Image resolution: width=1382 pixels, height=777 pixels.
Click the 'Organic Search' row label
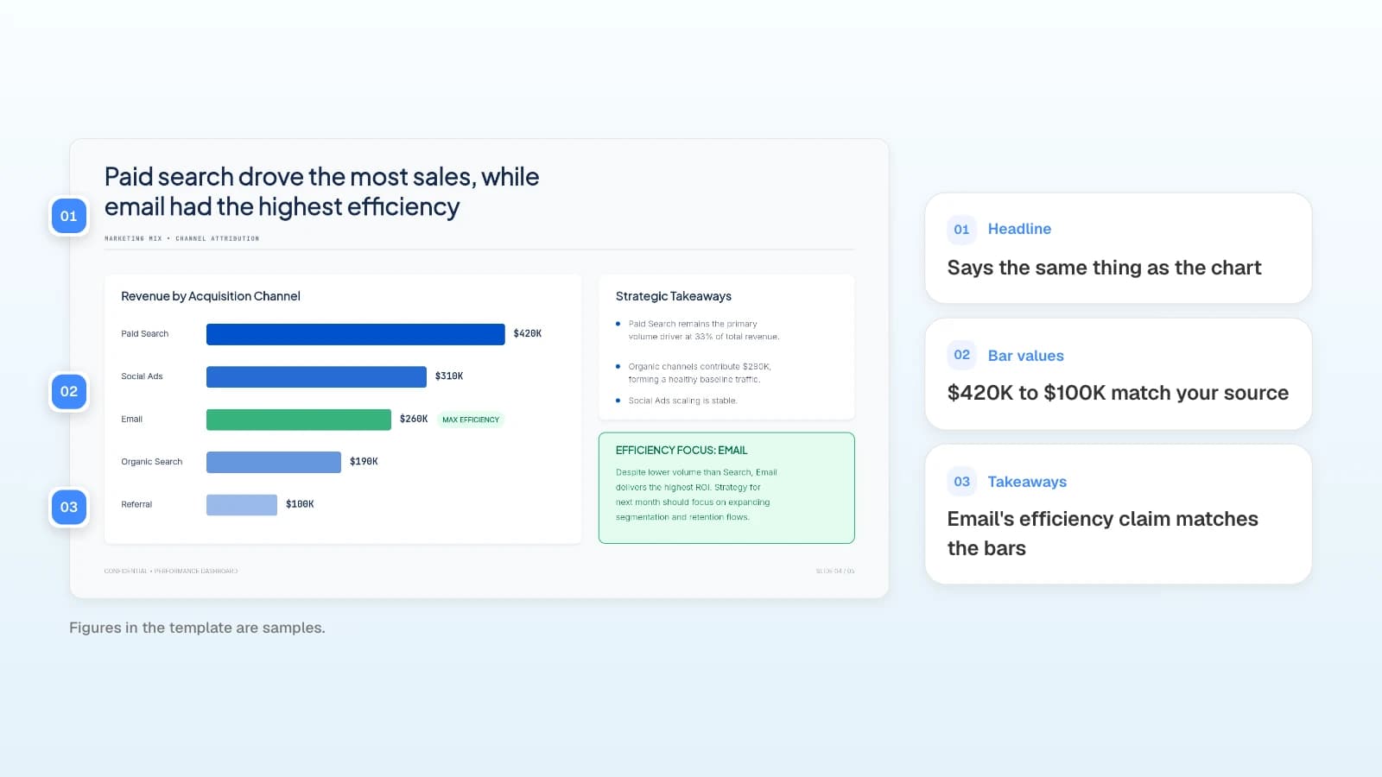(152, 462)
